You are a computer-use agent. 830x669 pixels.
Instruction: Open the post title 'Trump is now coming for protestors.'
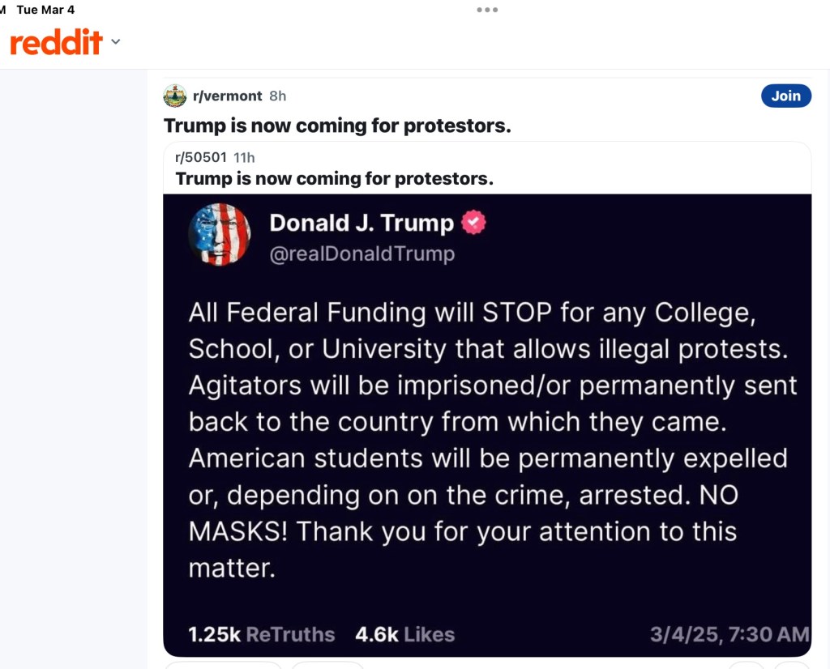tap(337, 126)
